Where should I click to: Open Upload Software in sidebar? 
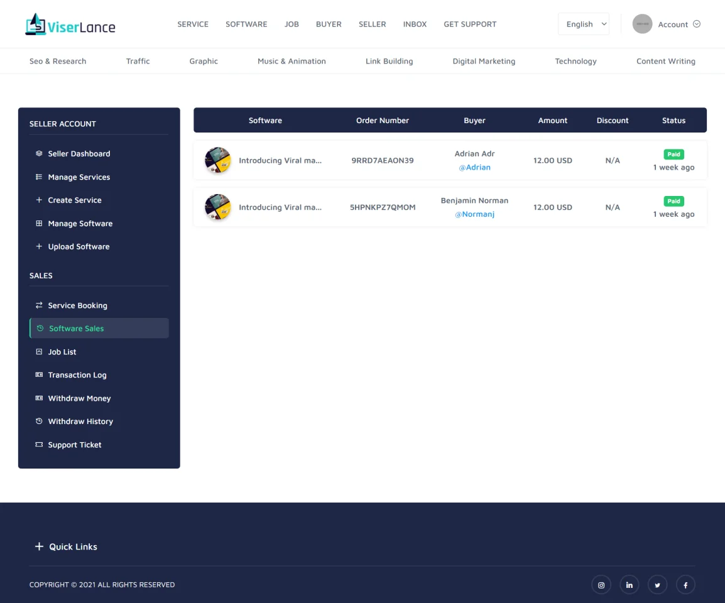99,246
